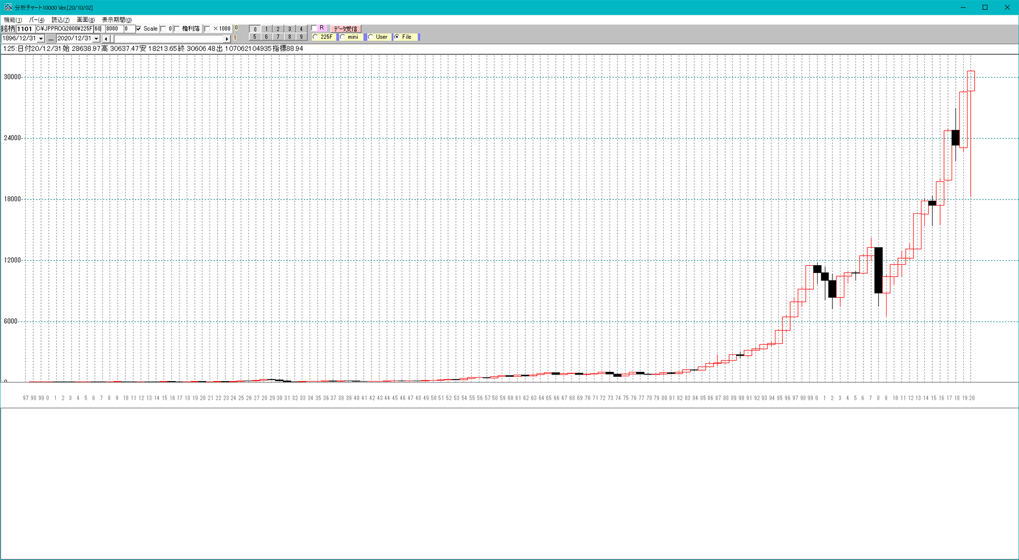
Task: Click number button 3 in the keypad grid
Action: pyautogui.click(x=289, y=29)
